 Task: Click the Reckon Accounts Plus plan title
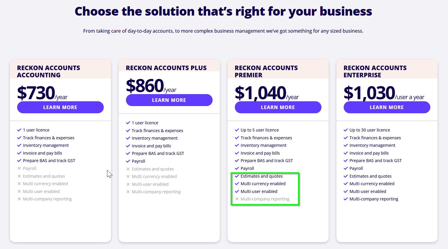coord(166,68)
